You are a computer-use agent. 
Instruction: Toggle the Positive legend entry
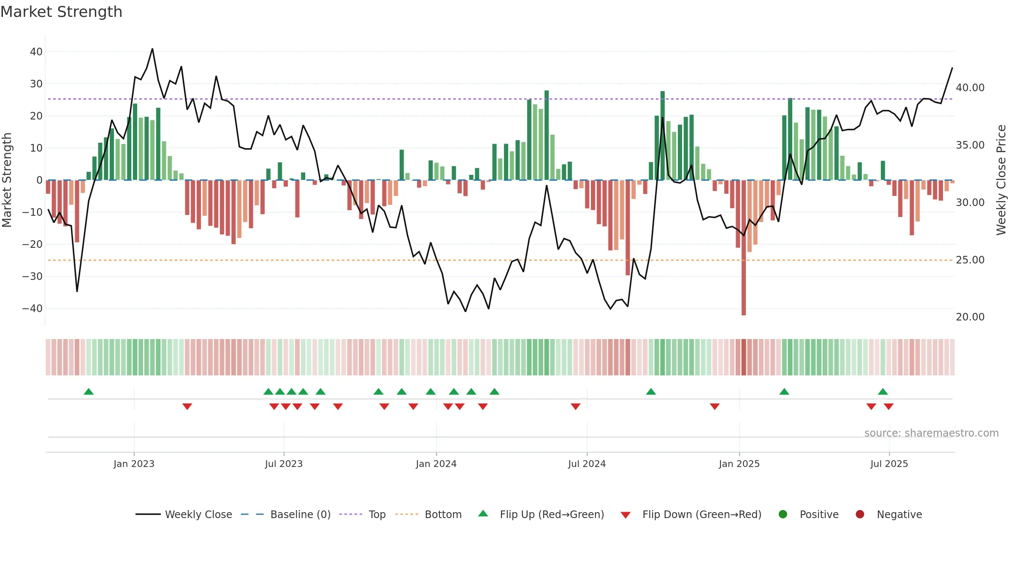pos(808,514)
